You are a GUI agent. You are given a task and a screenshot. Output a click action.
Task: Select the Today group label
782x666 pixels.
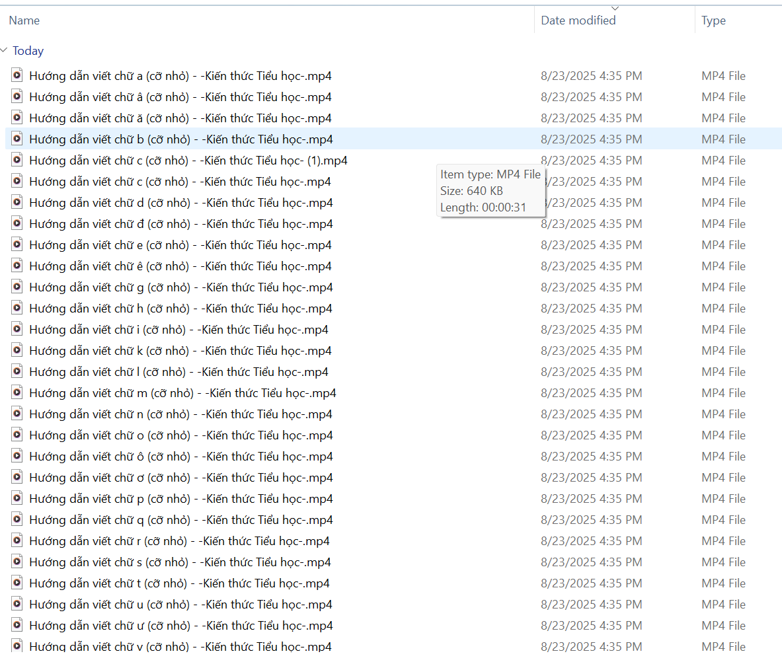coord(28,51)
